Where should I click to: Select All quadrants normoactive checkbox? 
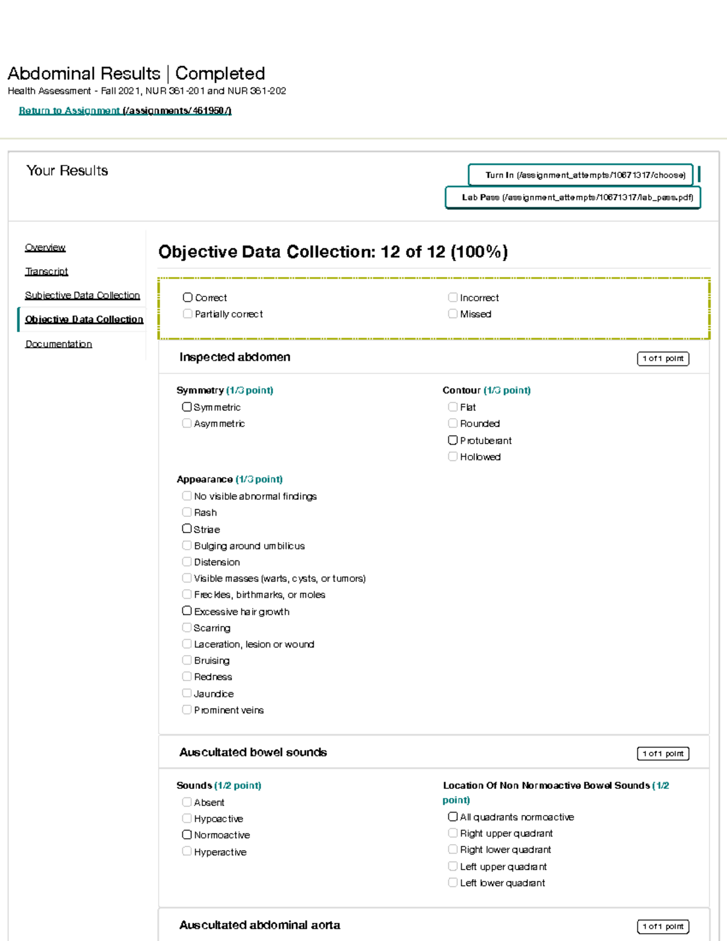(453, 816)
